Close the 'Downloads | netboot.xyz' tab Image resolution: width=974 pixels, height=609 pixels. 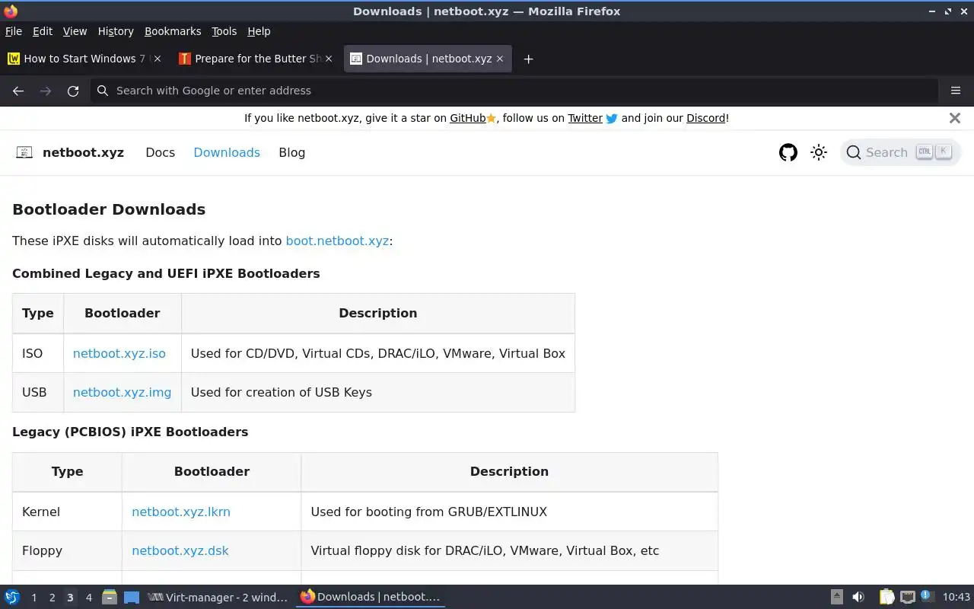tap(500, 59)
